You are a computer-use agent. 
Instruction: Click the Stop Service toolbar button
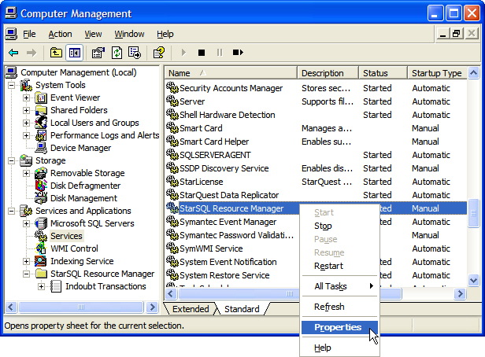coord(202,53)
